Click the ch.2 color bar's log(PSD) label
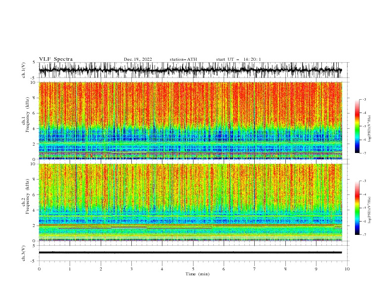Screen dimensions: 391x302 369,210
